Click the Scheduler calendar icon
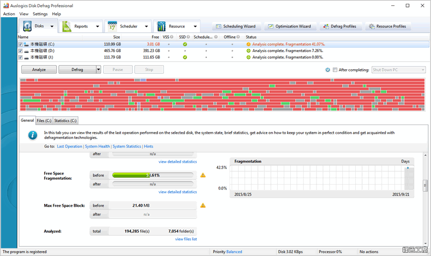 coord(112,26)
